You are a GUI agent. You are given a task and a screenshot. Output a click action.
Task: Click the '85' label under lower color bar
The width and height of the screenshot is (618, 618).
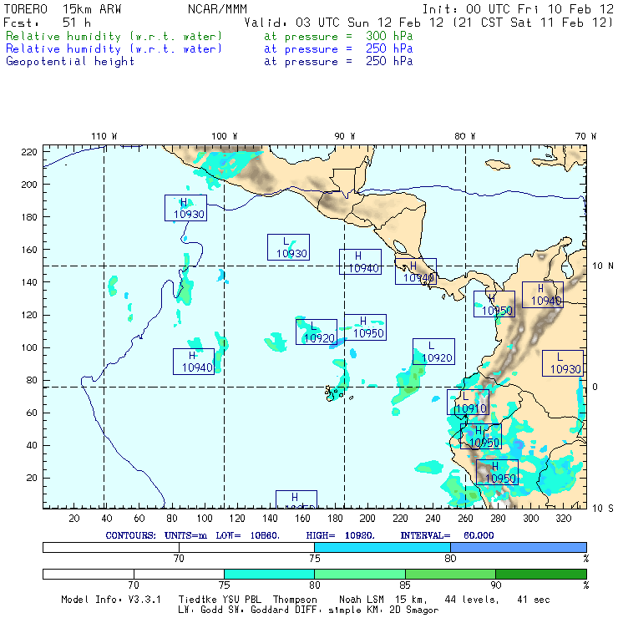tap(405, 585)
